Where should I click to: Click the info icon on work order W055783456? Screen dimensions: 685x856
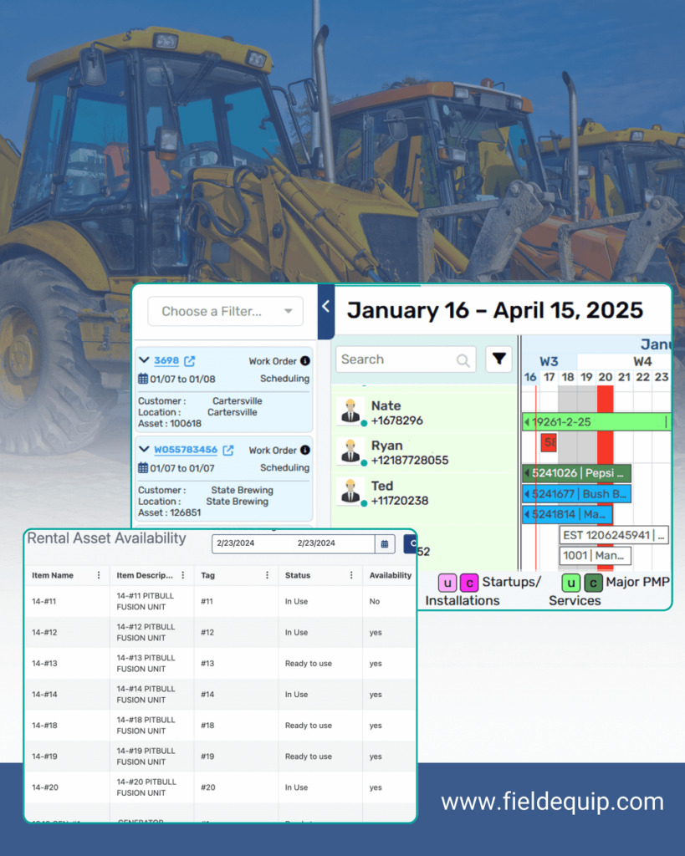click(x=305, y=449)
